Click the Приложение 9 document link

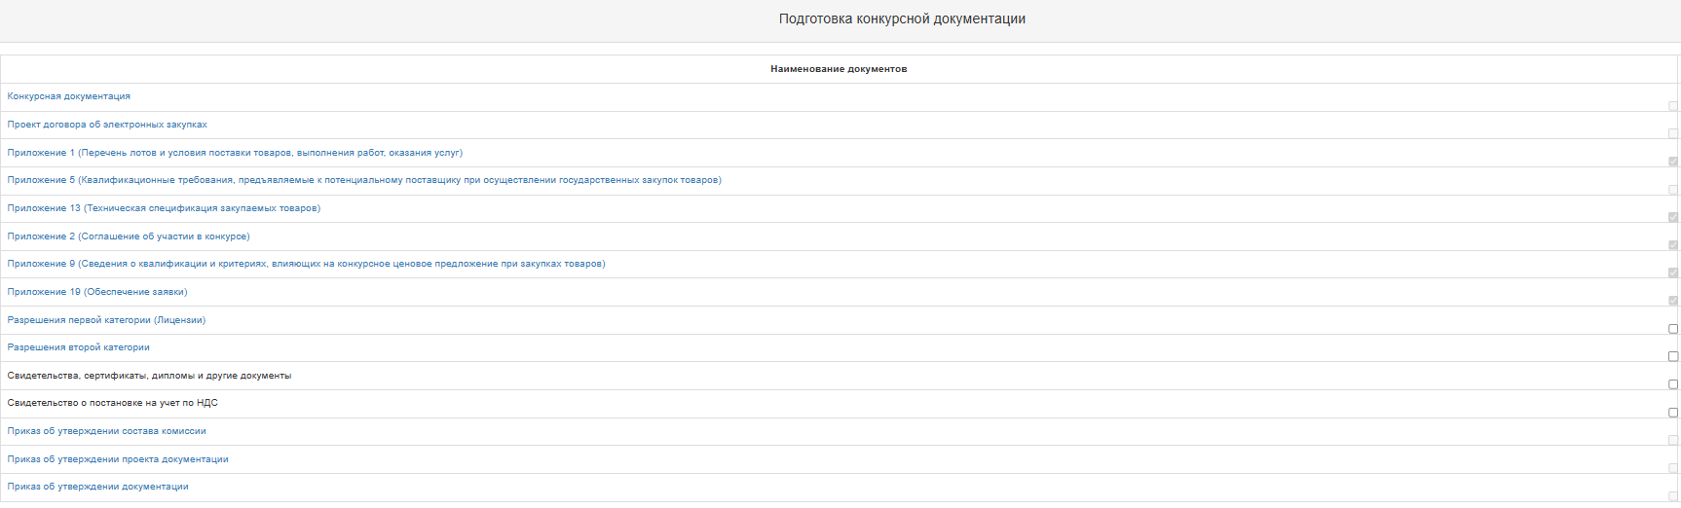tap(306, 264)
